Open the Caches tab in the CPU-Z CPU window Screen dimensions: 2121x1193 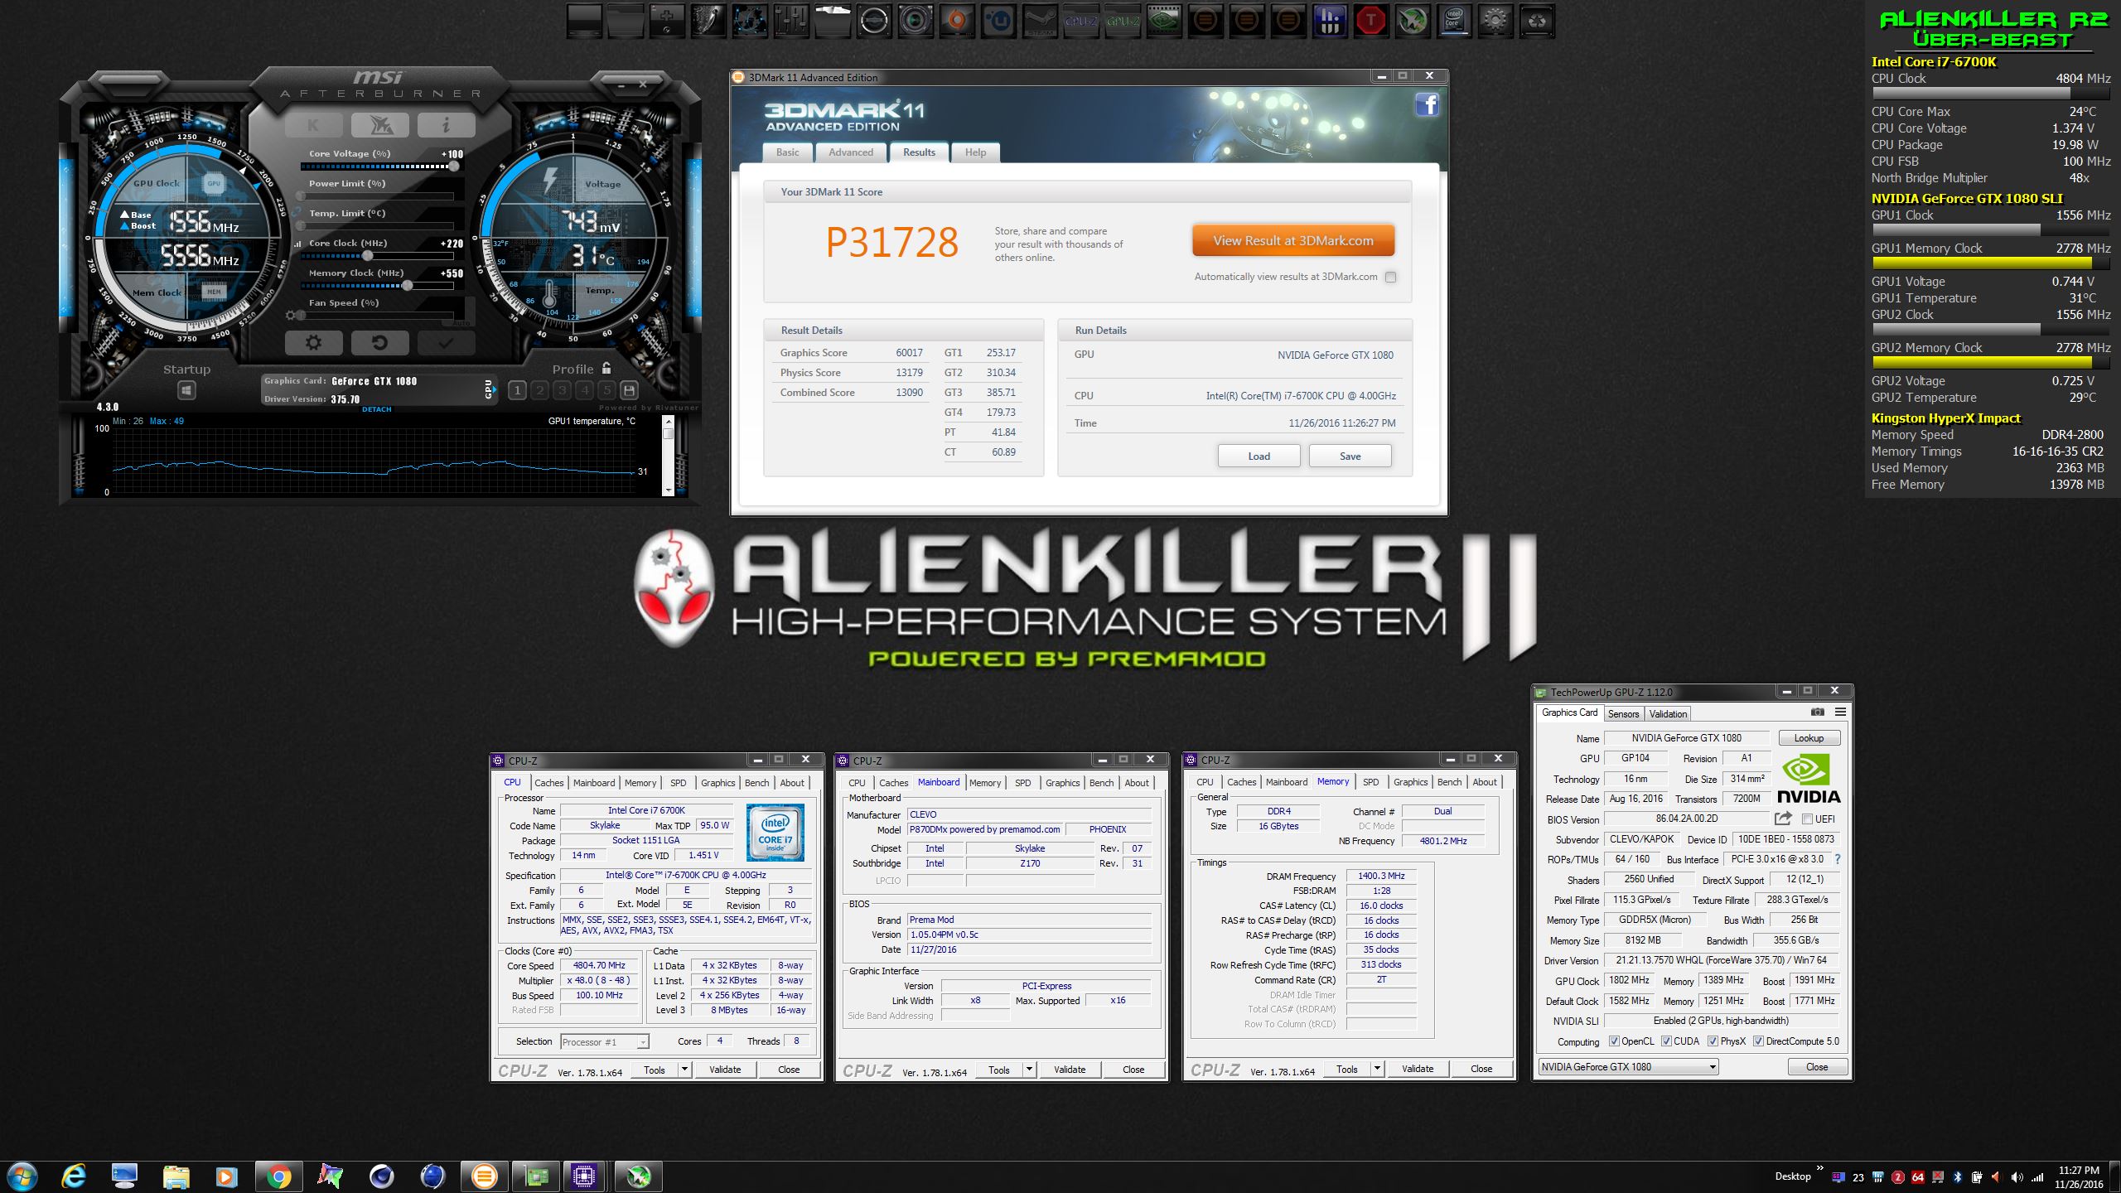click(548, 782)
